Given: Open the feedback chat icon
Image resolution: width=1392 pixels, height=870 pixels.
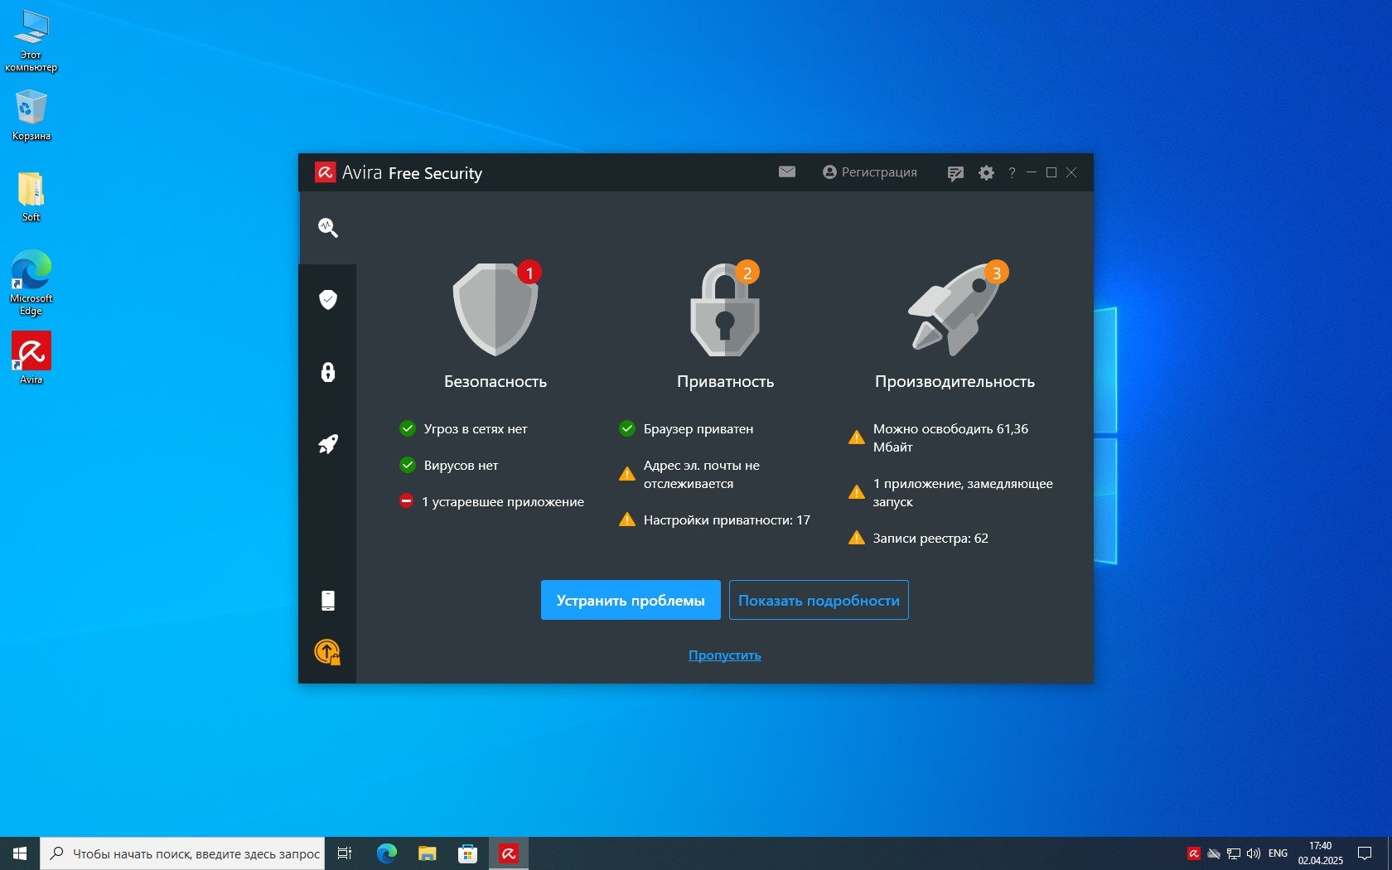Looking at the screenshot, I should tap(955, 173).
